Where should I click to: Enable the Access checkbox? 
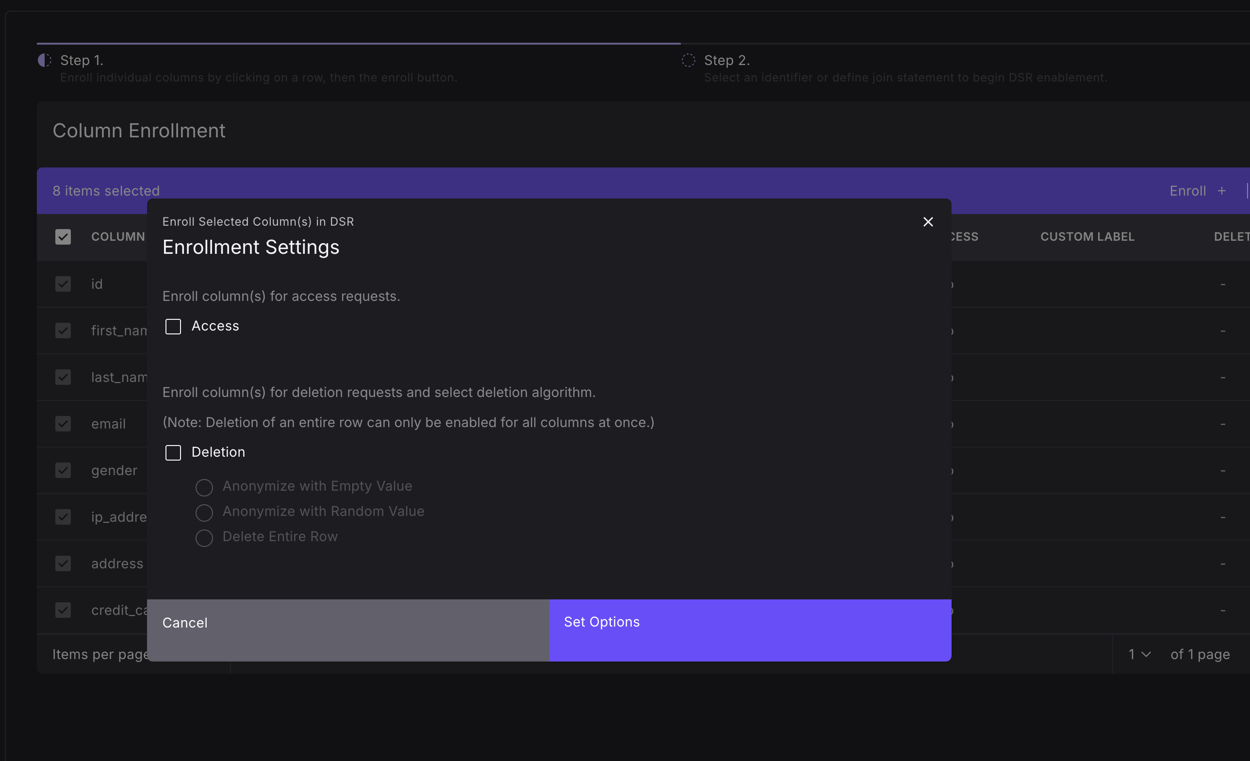(x=173, y=326)
